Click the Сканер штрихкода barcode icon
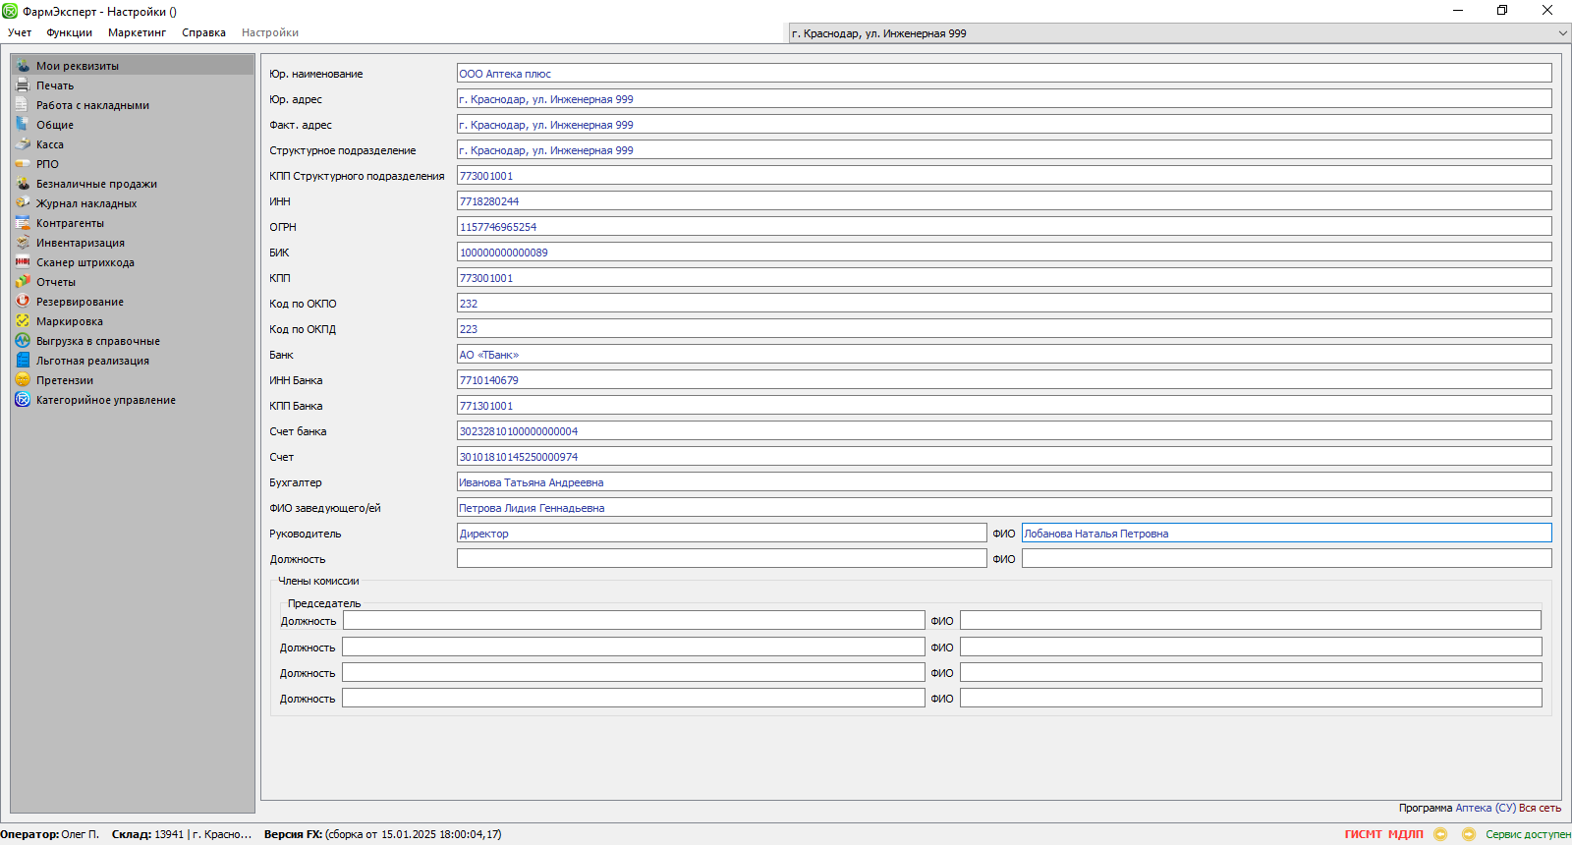1572x845 pixels. [x=23, y=262]
